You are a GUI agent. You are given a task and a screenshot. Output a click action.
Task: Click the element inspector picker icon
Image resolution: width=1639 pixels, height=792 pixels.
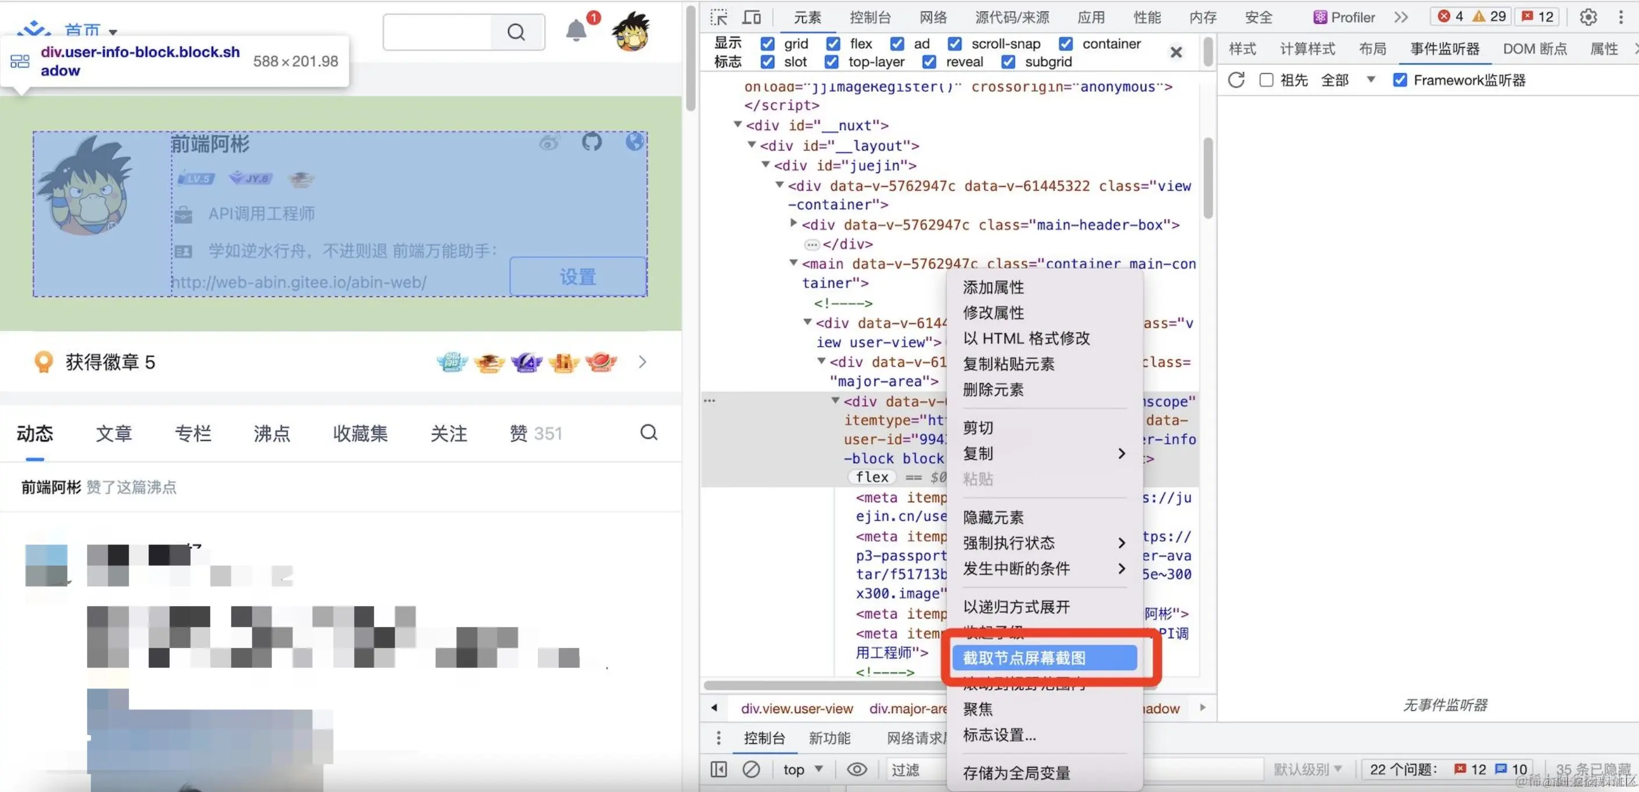719,17
